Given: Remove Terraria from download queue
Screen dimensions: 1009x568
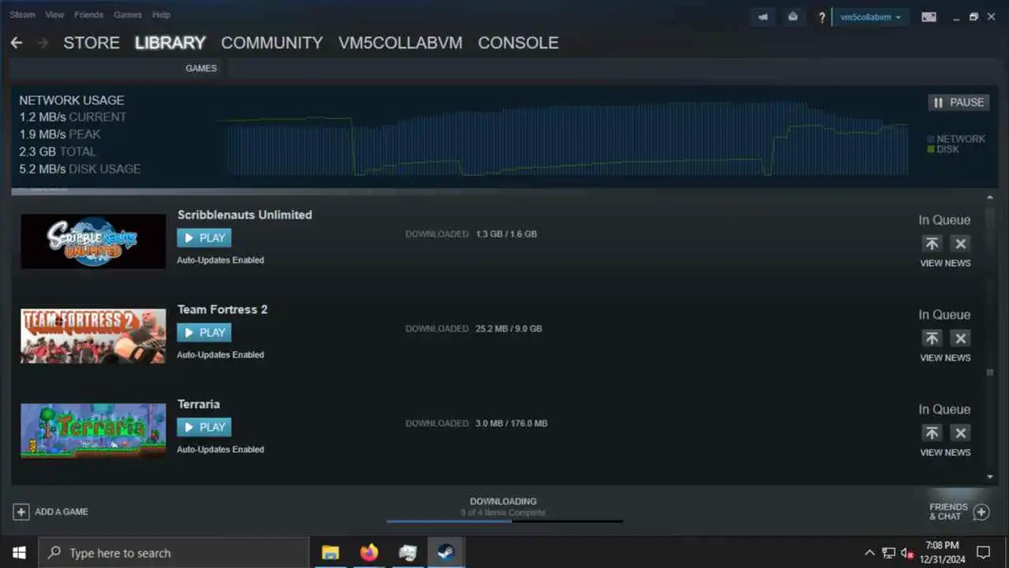Looking at the screenshot, I should 960,432.
